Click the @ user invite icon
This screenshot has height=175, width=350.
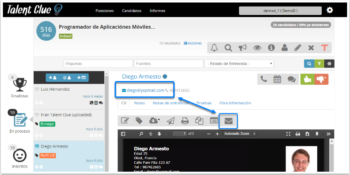67,78
